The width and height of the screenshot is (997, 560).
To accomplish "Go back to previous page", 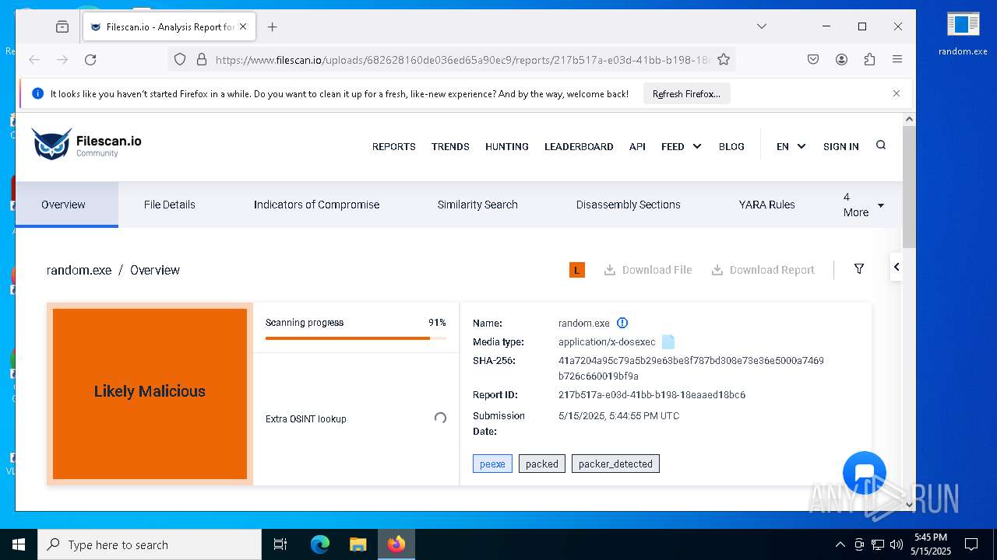I will click(x=34, y=60).
